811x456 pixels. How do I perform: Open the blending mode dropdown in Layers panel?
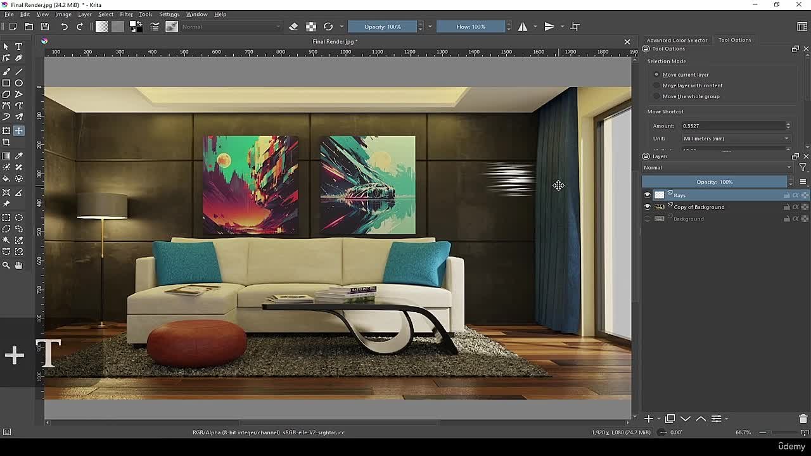tap(716, 167)
